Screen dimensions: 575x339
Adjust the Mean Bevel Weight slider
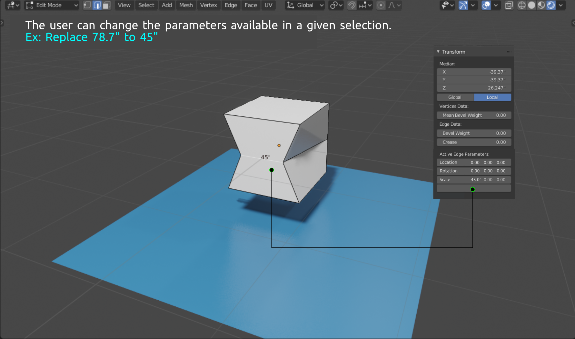coord(474,115)
